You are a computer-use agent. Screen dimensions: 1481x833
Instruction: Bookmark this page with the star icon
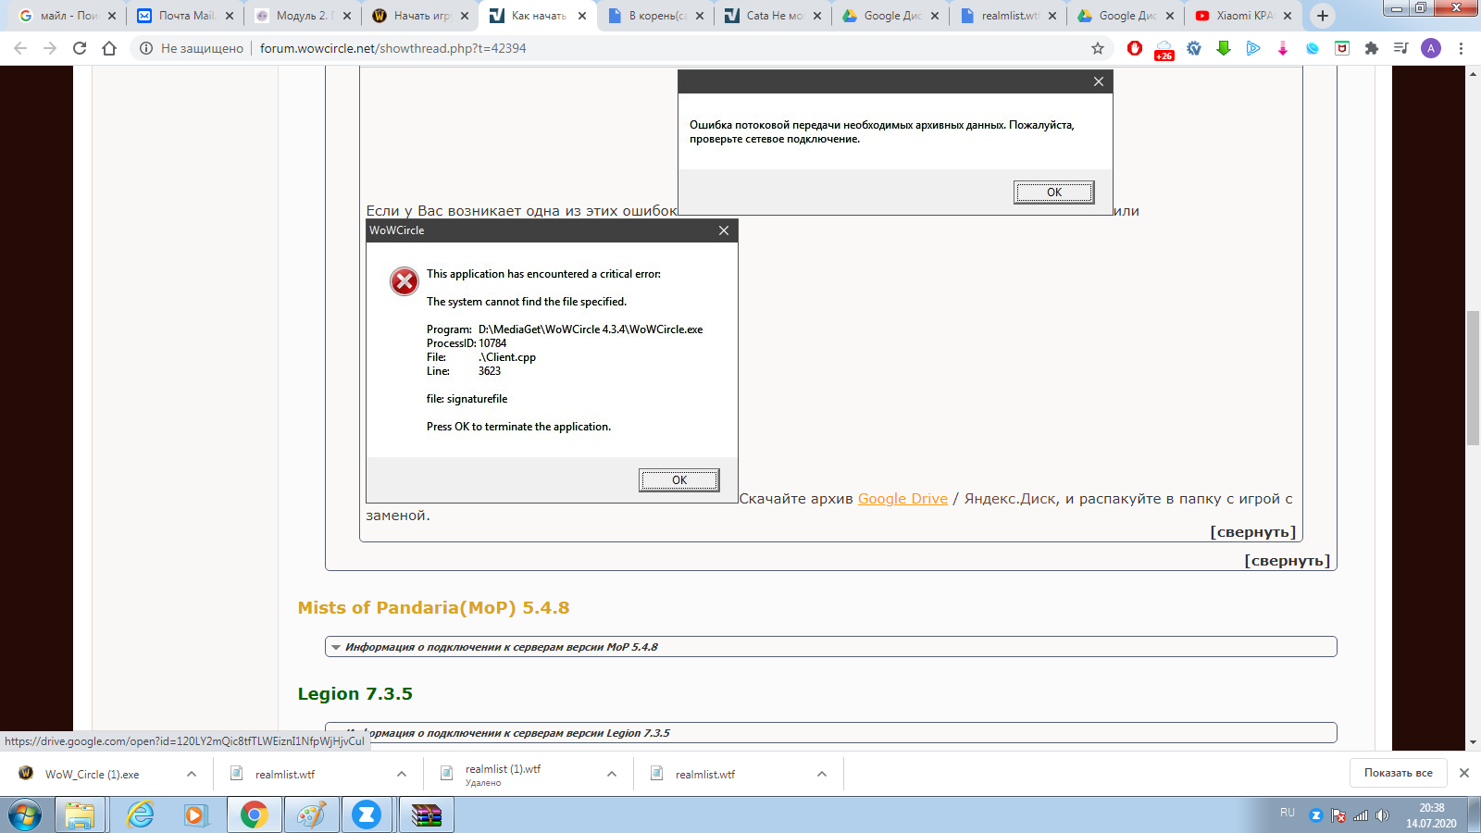coord(1098,48)
